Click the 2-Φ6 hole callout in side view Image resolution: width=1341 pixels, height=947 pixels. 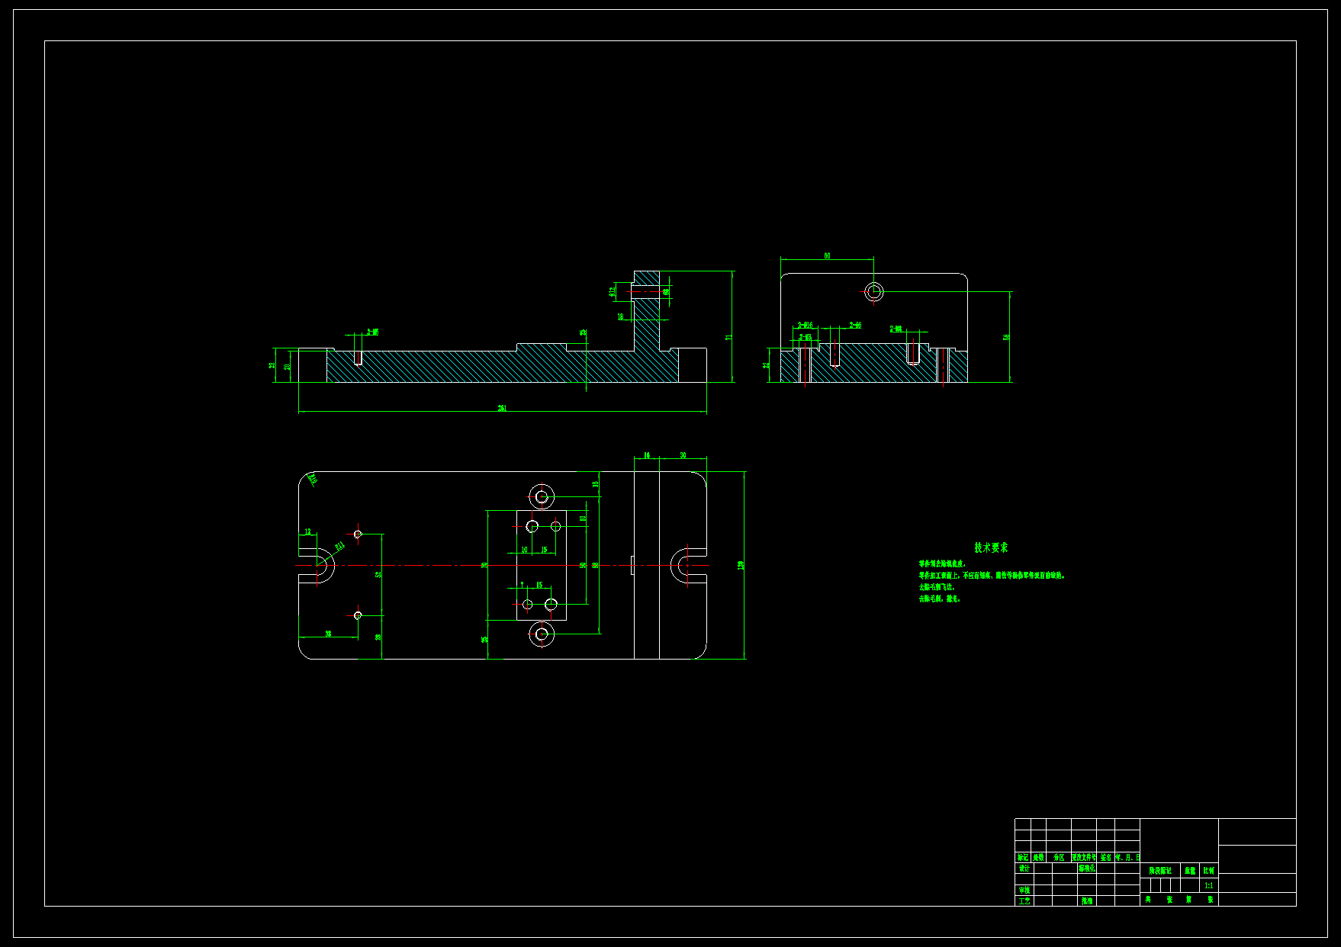pos(855,325)
